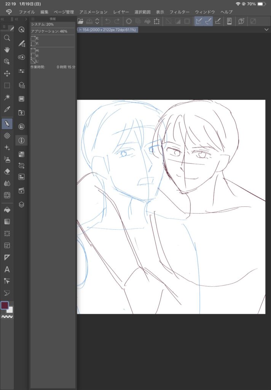271x390 pixels.
Task: Select the crosshatch Decoration tool
Action: click(x=7, y=136)
